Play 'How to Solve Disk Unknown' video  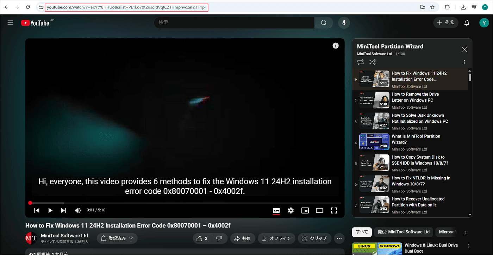coord(410,121)
